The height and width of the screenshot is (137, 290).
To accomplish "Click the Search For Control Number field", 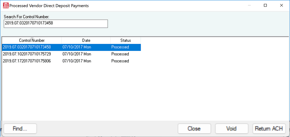I will click(56, 24).
